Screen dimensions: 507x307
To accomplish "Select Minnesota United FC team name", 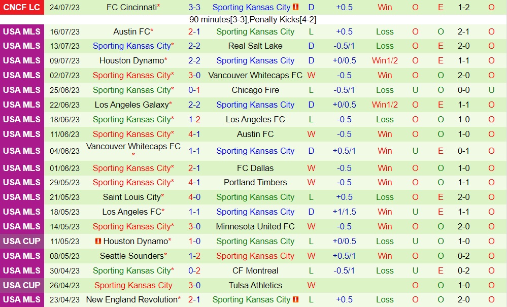I will coord(255,226).
